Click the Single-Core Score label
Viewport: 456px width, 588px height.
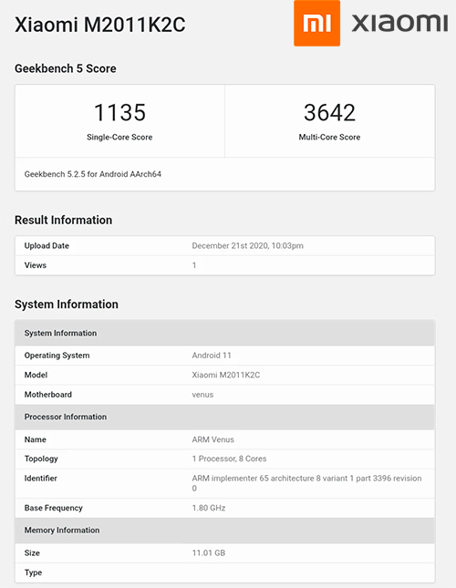point(119,138)
